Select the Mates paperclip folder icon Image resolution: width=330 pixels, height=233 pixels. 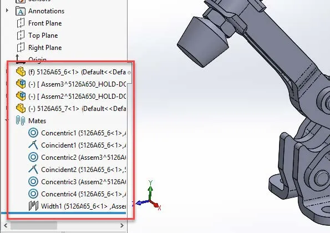pos(21,120)
